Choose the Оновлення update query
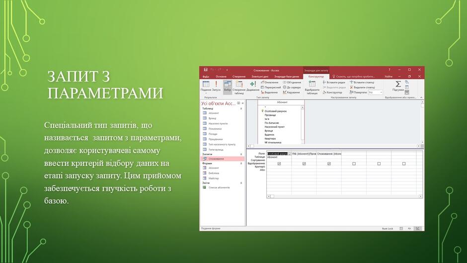Image resolution: width=467 pixels, height=263 pixels. click(x=270, y=83)
